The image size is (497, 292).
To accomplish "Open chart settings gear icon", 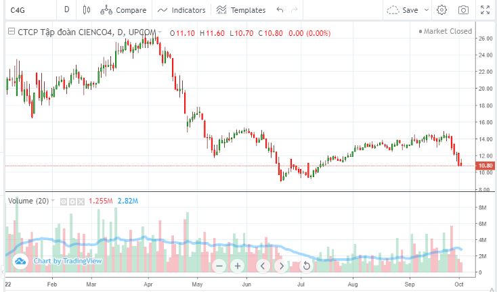I will (441, 10).
